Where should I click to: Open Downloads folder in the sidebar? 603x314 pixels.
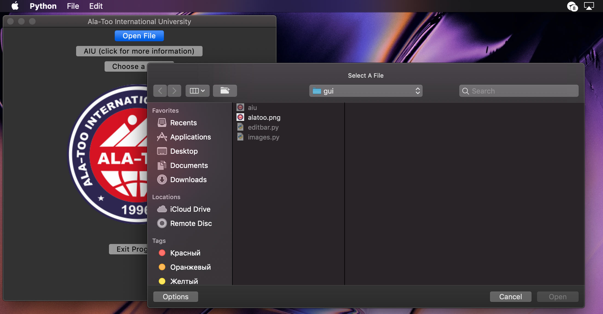point(188,180)
